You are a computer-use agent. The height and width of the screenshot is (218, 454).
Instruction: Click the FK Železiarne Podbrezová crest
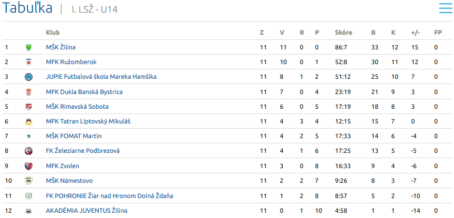click(x=29, y=151)
